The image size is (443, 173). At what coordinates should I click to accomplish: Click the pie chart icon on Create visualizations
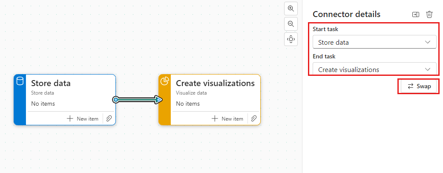click(x=164, y=81)
